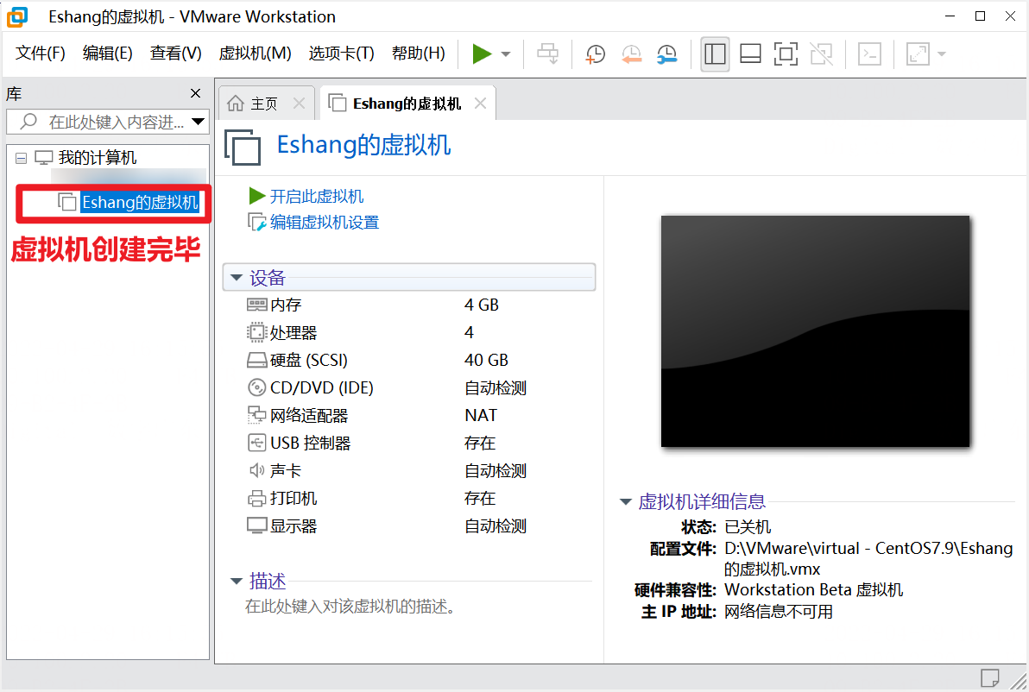Open the console view toolbar icon
This screenshot has height=692, width=1029.
869,53
